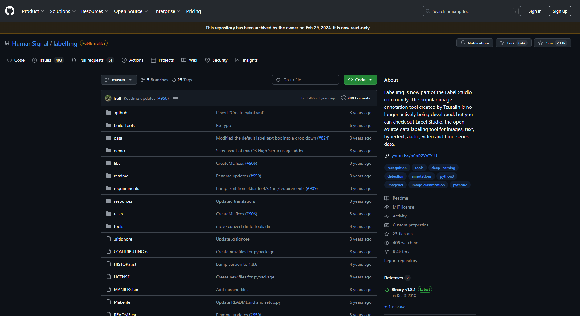580x316 pixels.
Task: Open the Projects tab
Action: 162,60
